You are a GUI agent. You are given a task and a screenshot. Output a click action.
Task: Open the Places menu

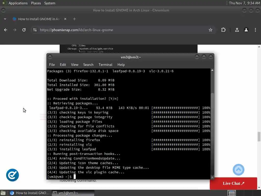pyautogui.click(x=36, y=3)
